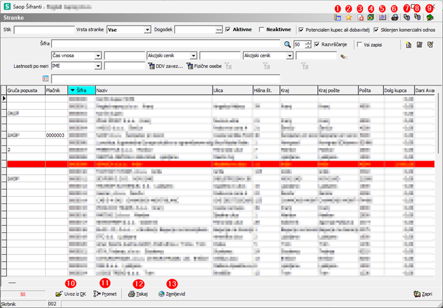Click the eraser clear-filter icon
This screenshot has height=308, width=443.
pos(343,56)
